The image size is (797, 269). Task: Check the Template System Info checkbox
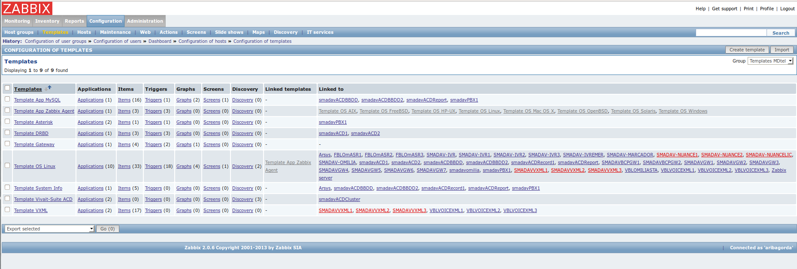[7, 187]
